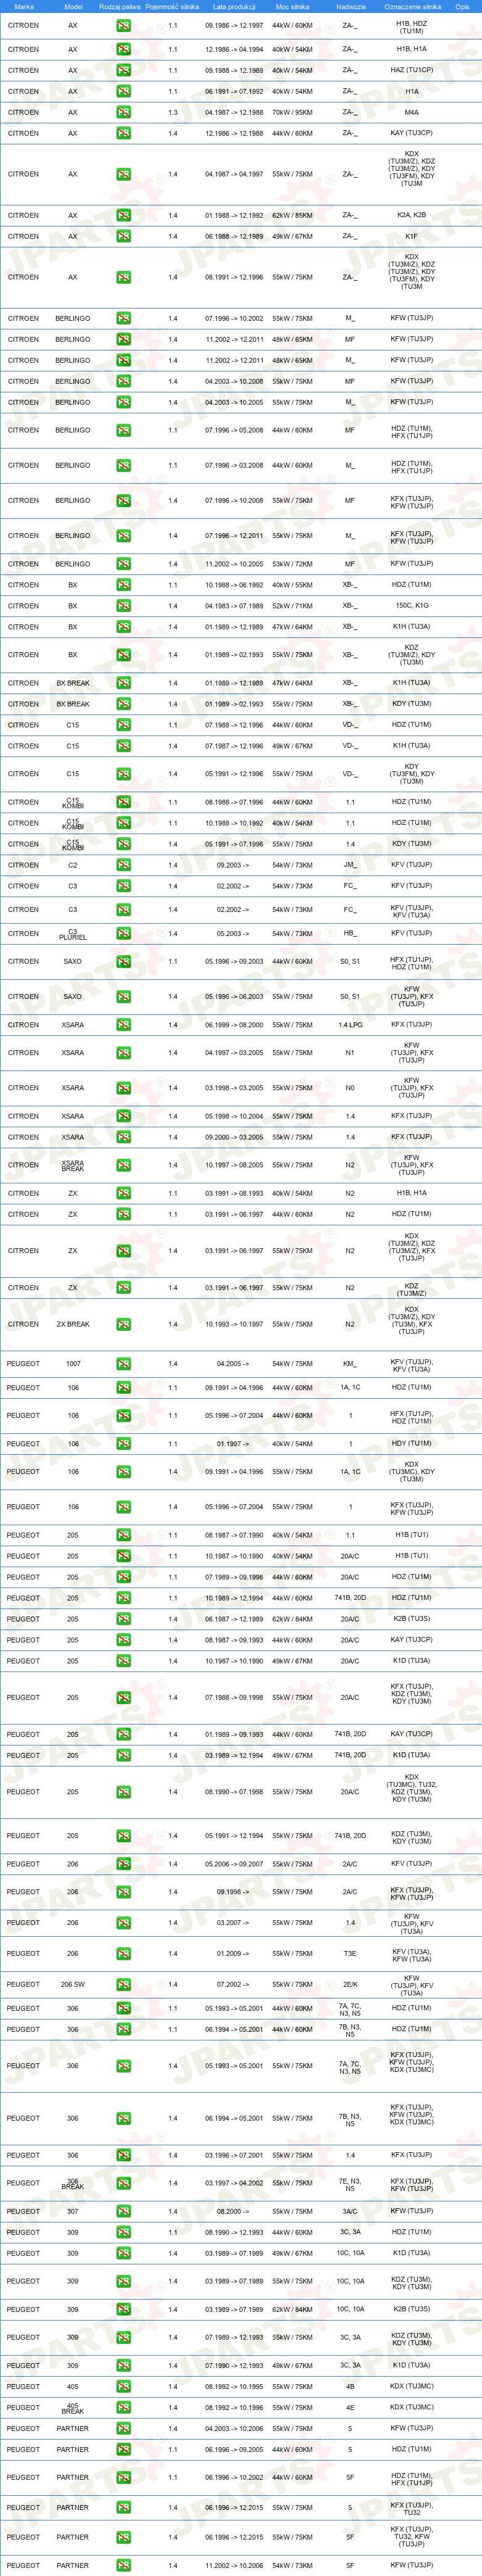Click the 206 SW model cell

(73, 1985)
